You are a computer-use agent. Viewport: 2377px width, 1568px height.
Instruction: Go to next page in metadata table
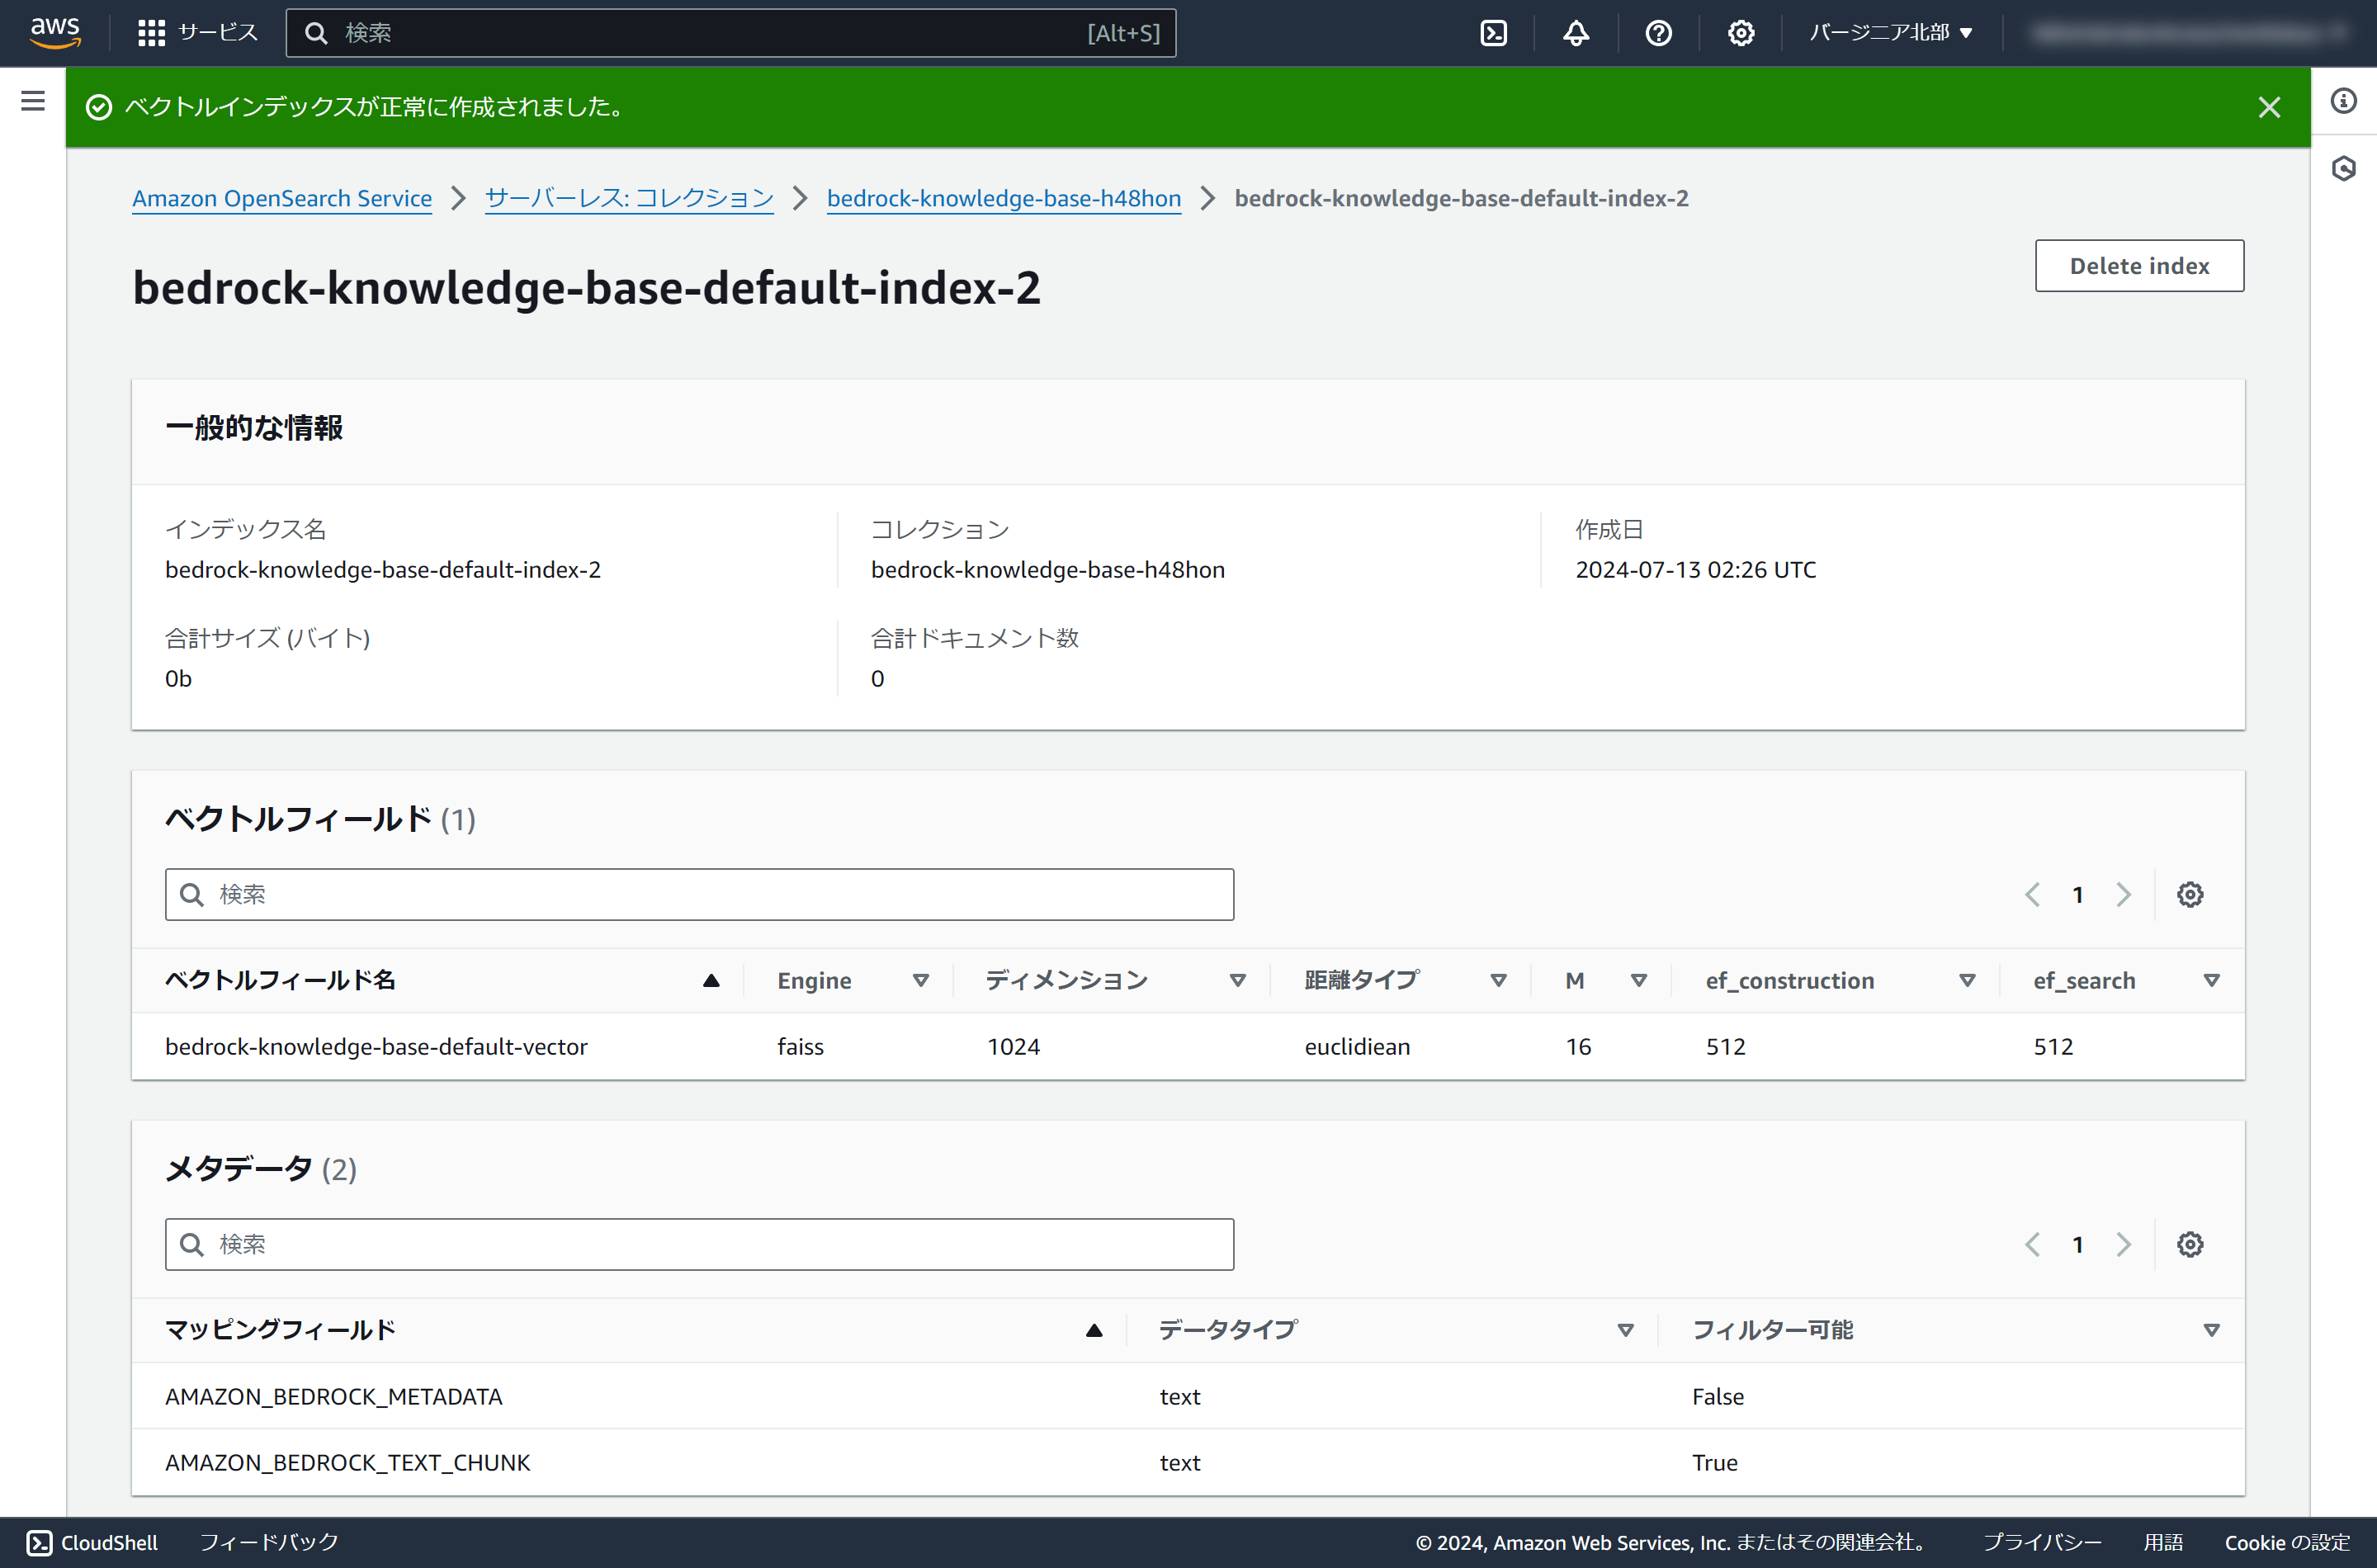coord(2124,1244)
